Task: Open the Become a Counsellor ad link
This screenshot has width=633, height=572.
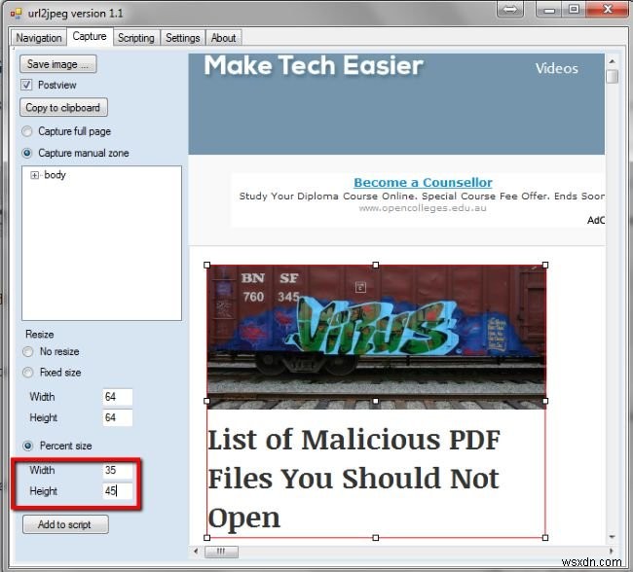Action: click(423, 183)
